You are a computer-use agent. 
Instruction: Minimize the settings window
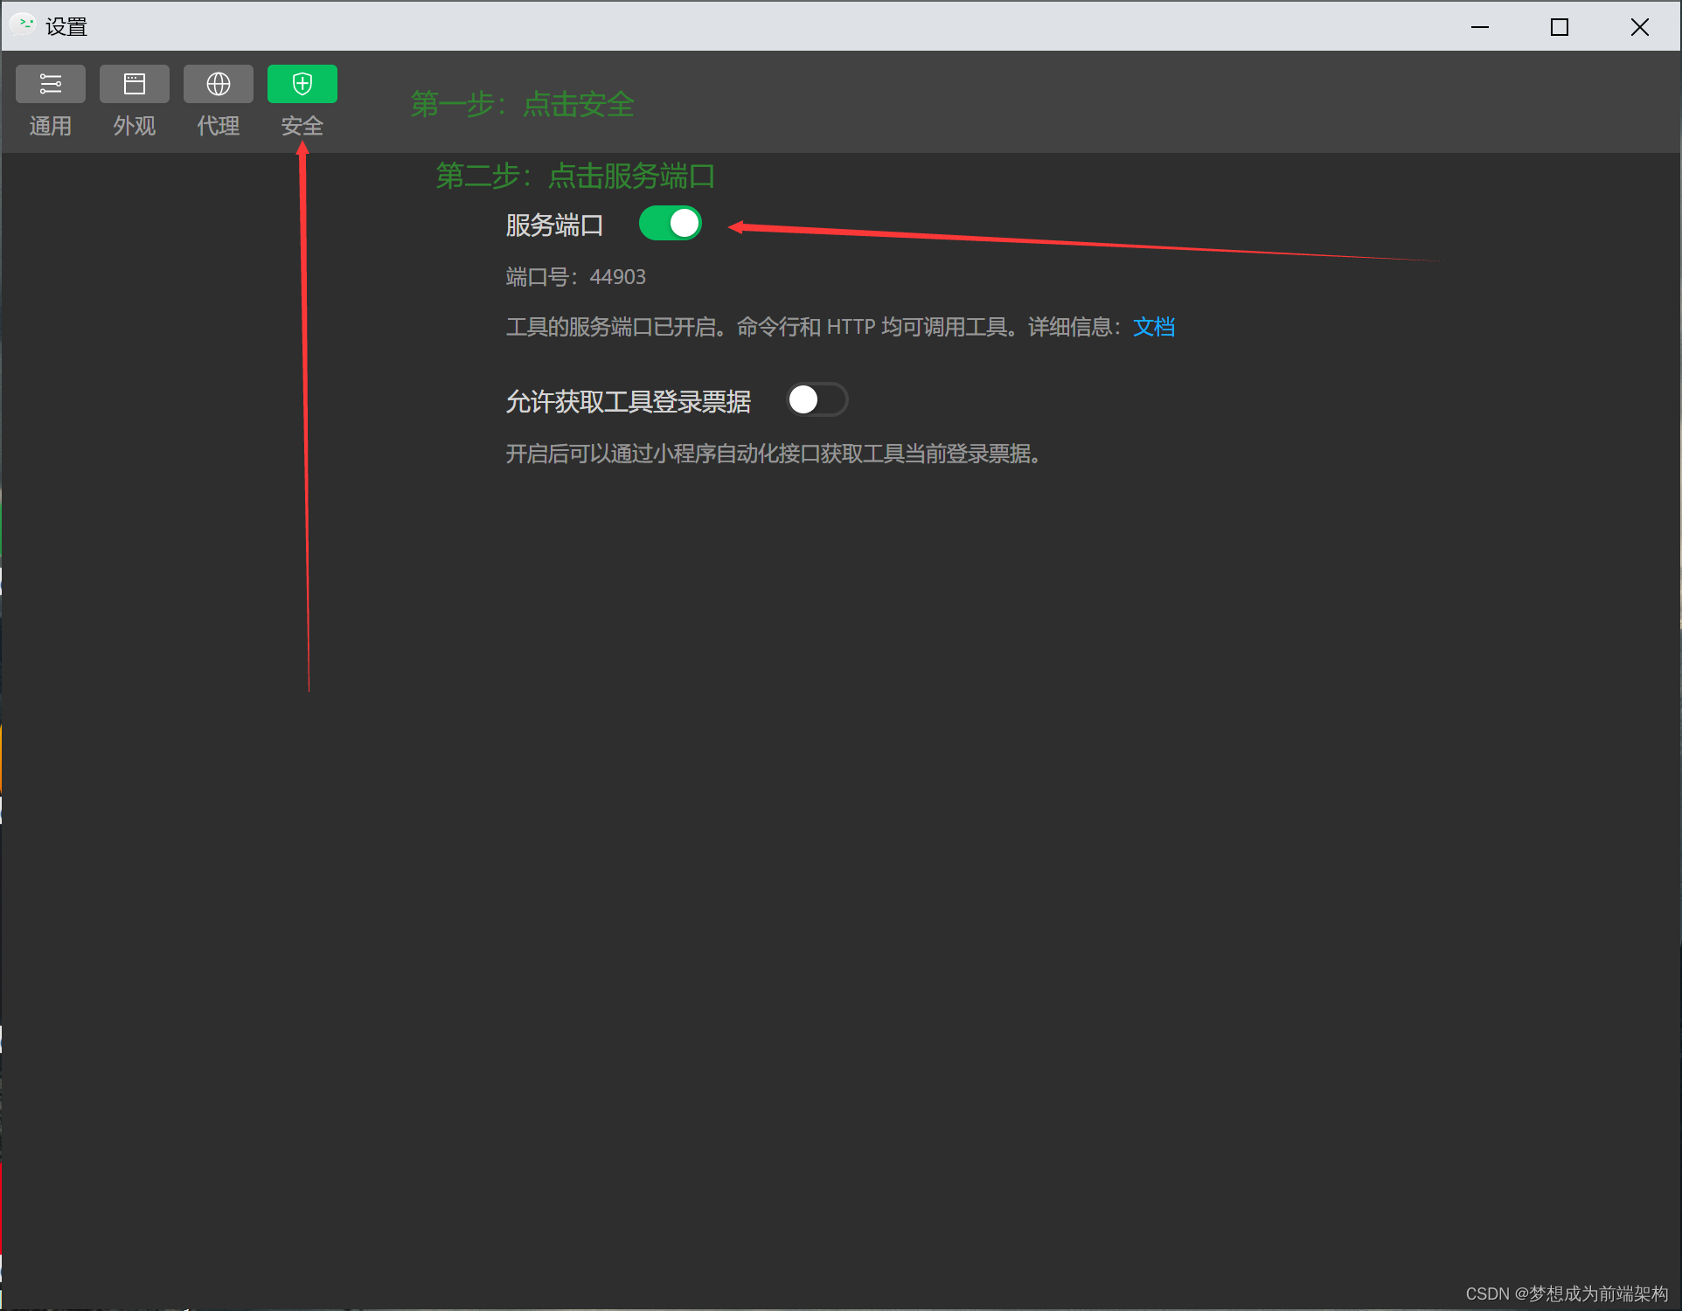(1479, 27)
